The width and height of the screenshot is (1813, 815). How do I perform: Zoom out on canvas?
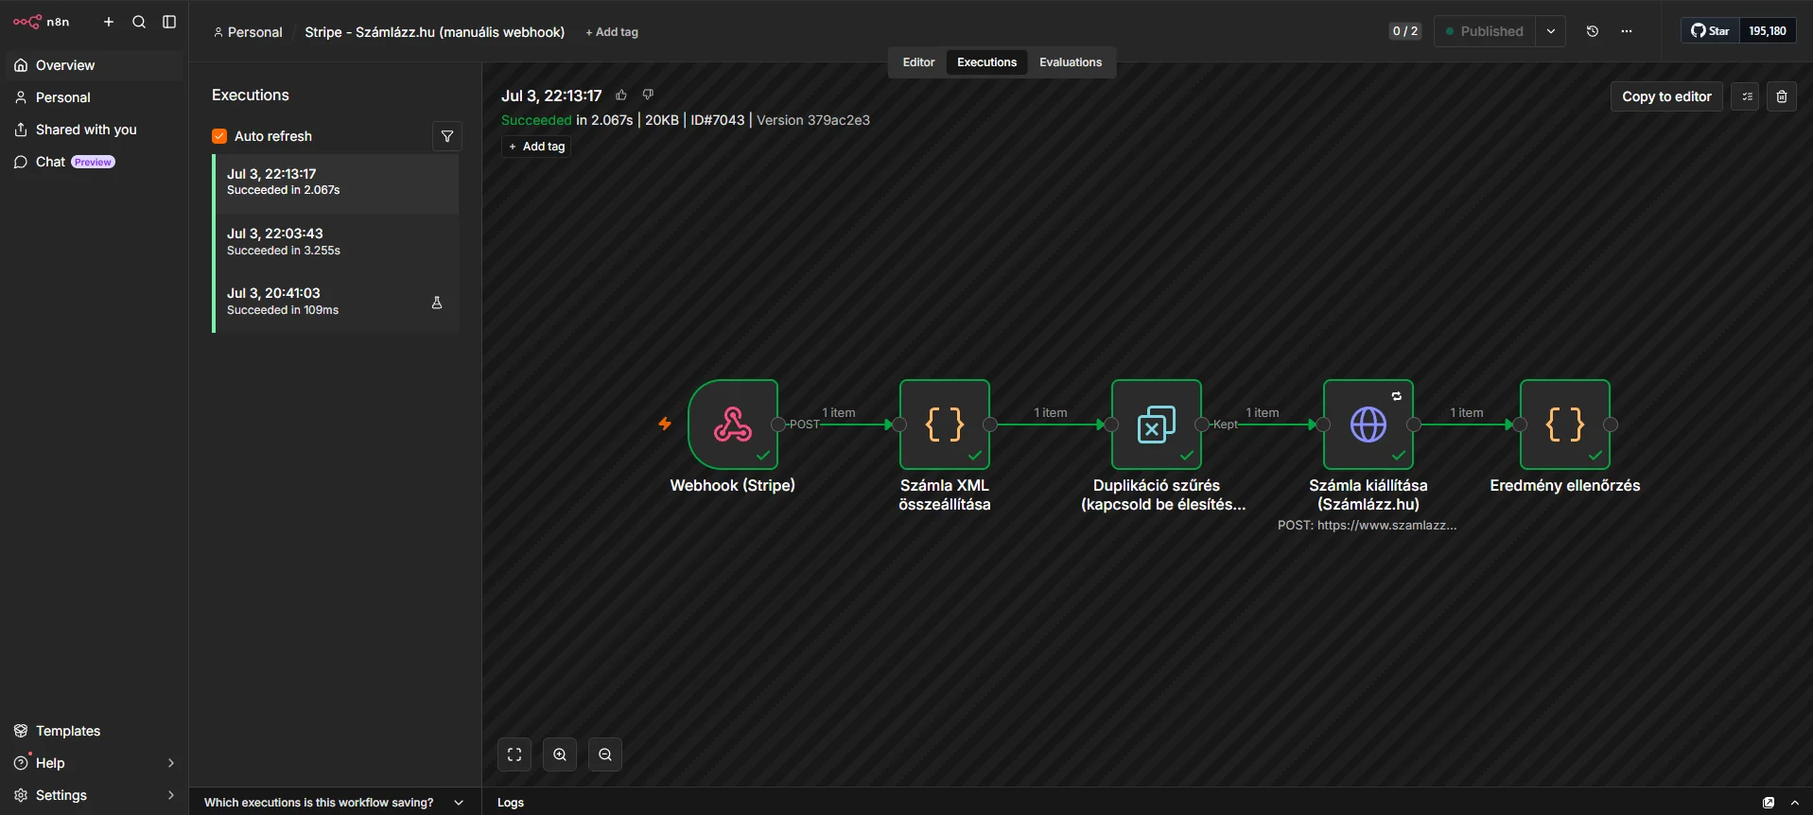[605, 754]
